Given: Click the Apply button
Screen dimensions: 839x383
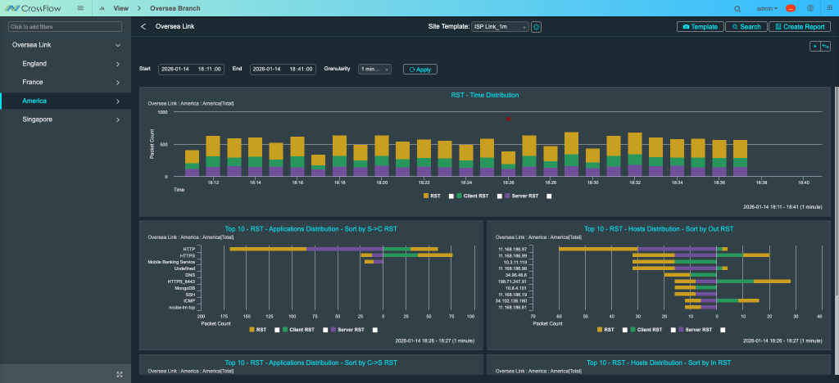Looking at the screenshot, I should (x=420, y=70).
